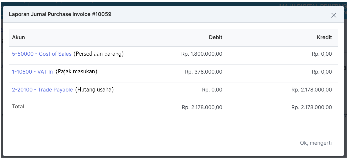
Task: Select the Rp. 378.000,00 debit amount
Action: pyautogui.click(x=204, y=72)
